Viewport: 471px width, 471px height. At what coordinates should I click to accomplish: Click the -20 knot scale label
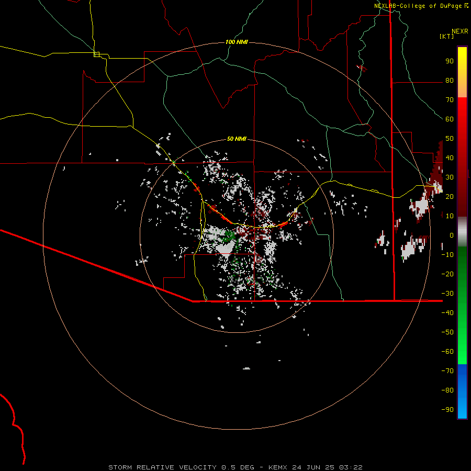[x=447, y=274]
